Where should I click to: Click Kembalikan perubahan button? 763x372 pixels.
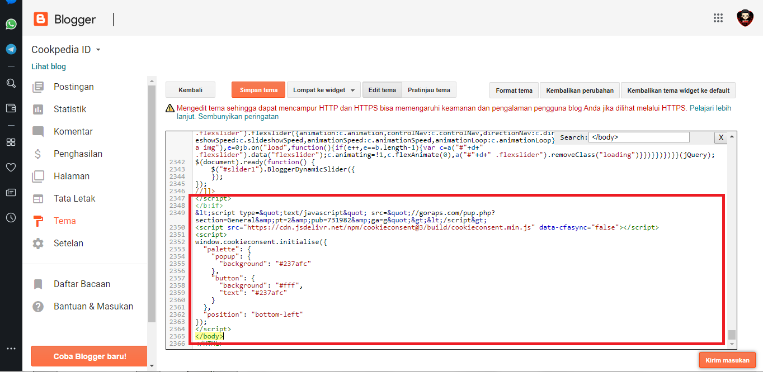click(580, 90)
